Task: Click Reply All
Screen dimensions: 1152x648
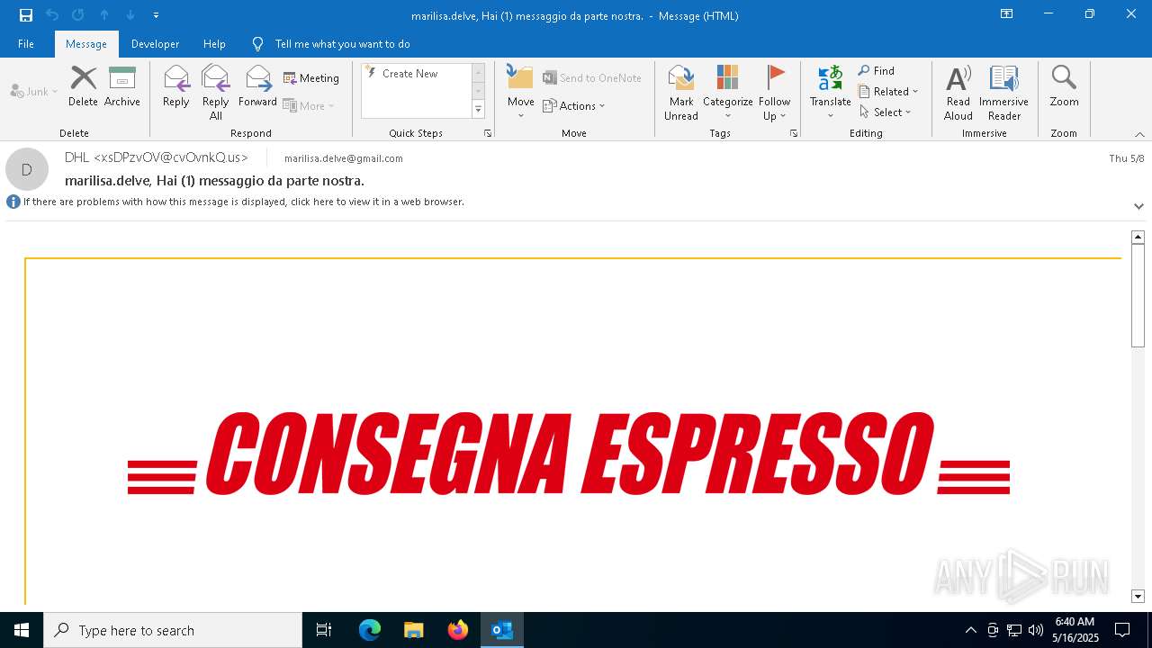Action: (216, 94)
